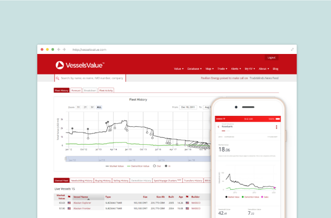Sort table by Type column

point(108,197)
